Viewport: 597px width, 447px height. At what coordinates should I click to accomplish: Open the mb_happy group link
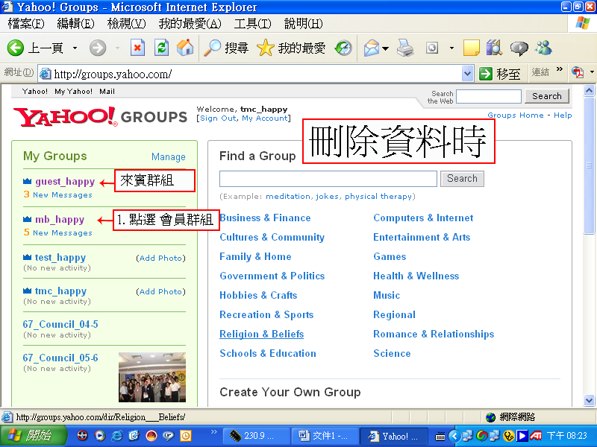coord(59,220)
